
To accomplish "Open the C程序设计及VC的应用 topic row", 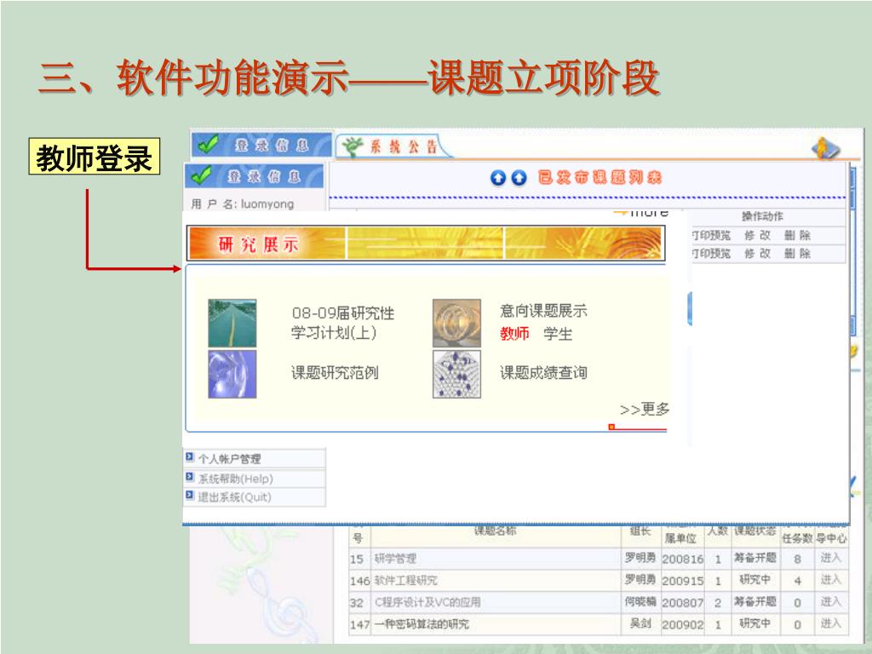I will tap(427, 602).
